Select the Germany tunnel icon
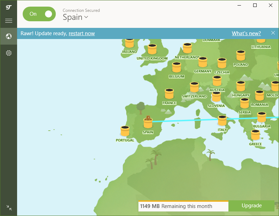This screenshot has width=279, height=216. (203, 62)
